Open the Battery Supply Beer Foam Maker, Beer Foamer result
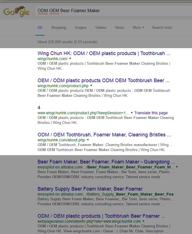 click(x=90, y=189)
